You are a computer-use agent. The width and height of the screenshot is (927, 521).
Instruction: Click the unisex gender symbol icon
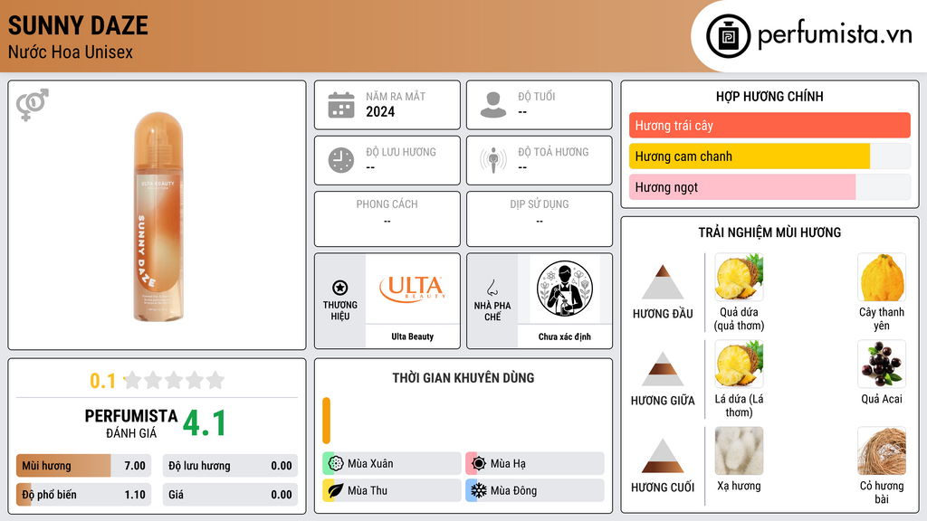(x=33, y=105)
